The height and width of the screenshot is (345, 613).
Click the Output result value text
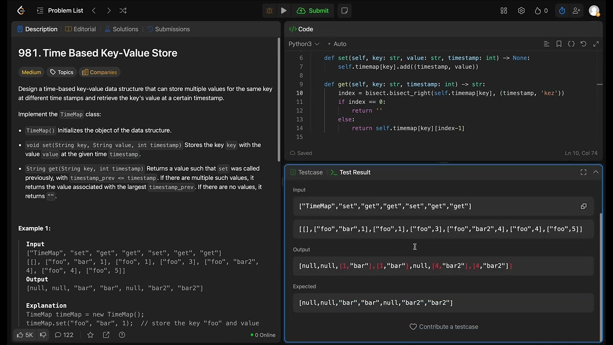[406, 266]
